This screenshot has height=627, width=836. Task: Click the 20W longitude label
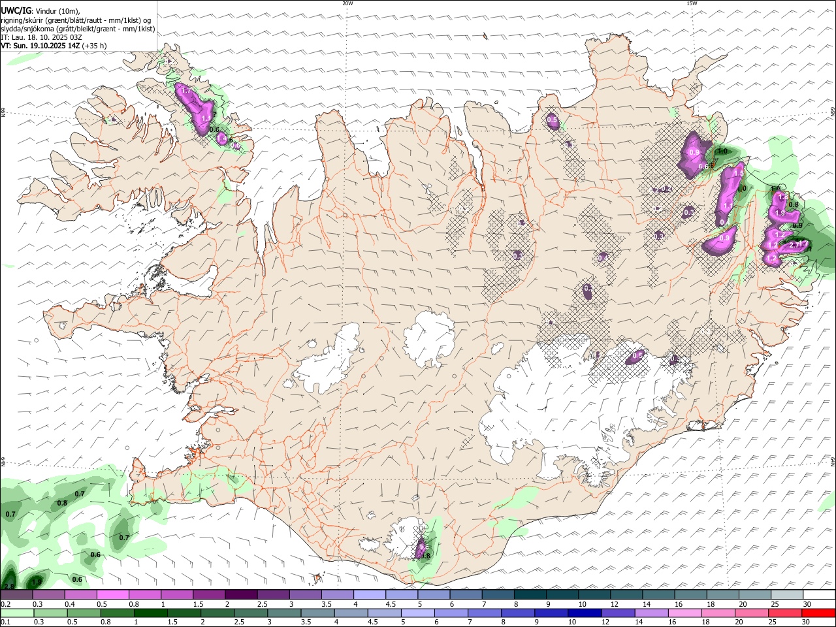347,3
